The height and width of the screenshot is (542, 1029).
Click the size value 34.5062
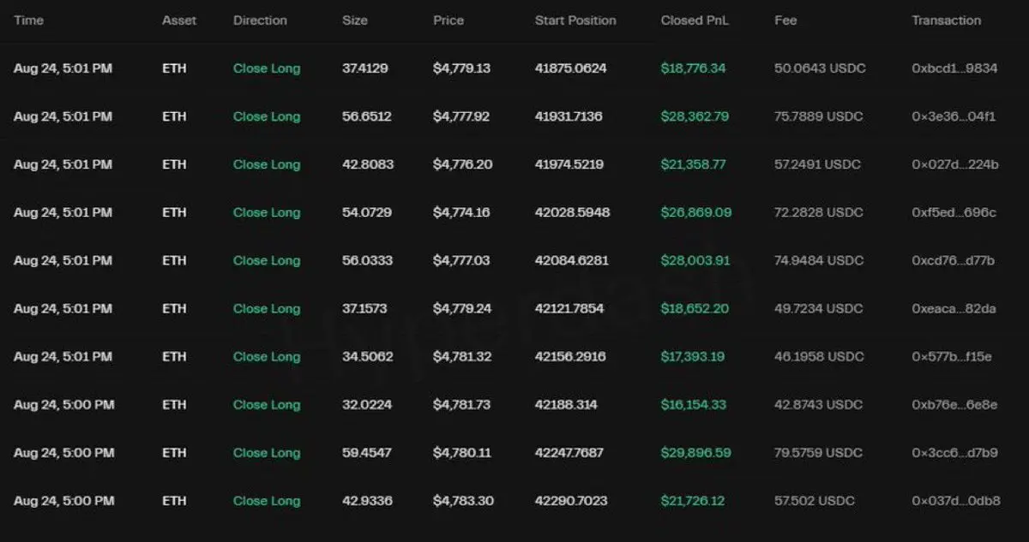tap(368, 356)
